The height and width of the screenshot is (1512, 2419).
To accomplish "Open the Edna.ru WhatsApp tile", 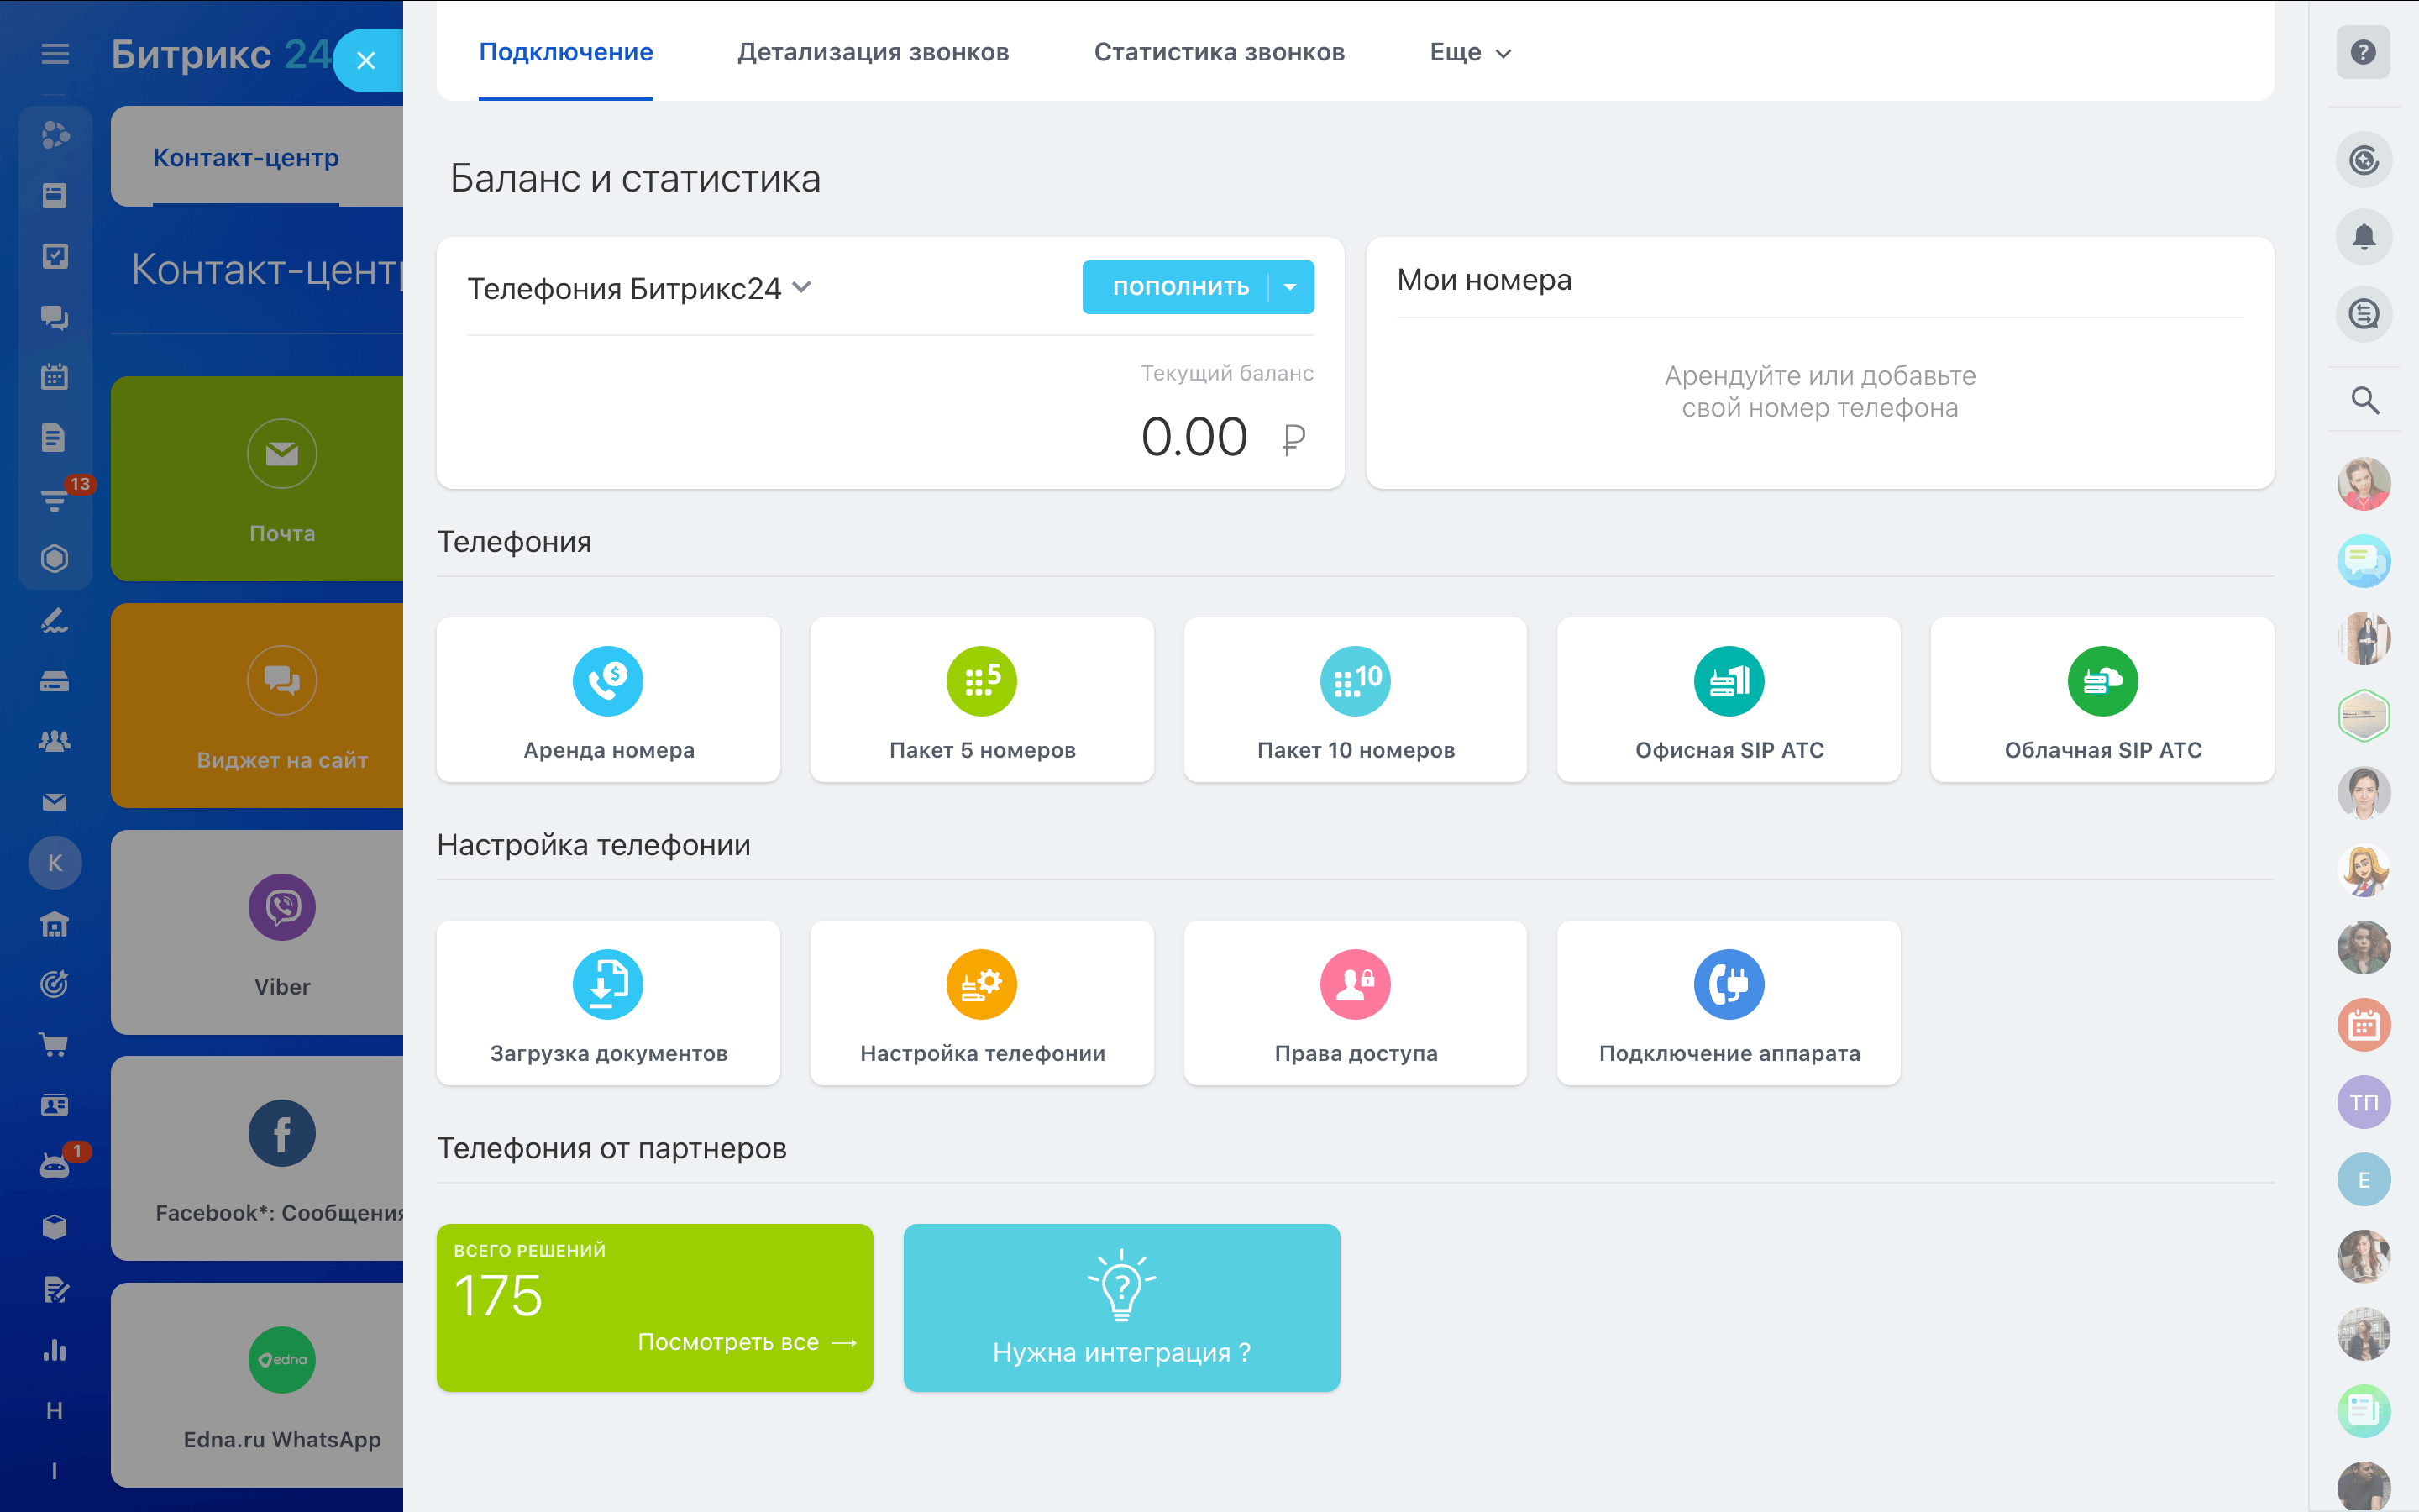I will click(258, 1385).
